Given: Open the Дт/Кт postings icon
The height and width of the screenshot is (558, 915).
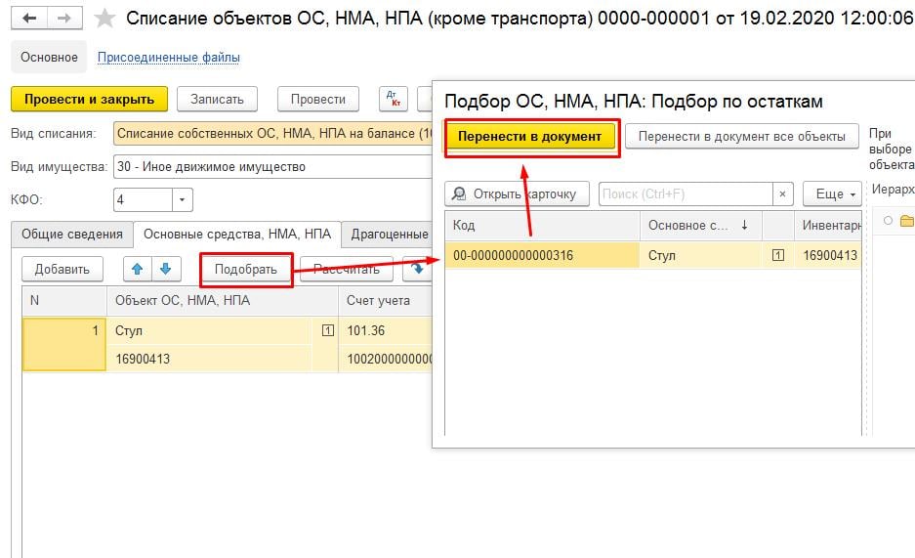Looking at the screenshot, I should [394, 100].
